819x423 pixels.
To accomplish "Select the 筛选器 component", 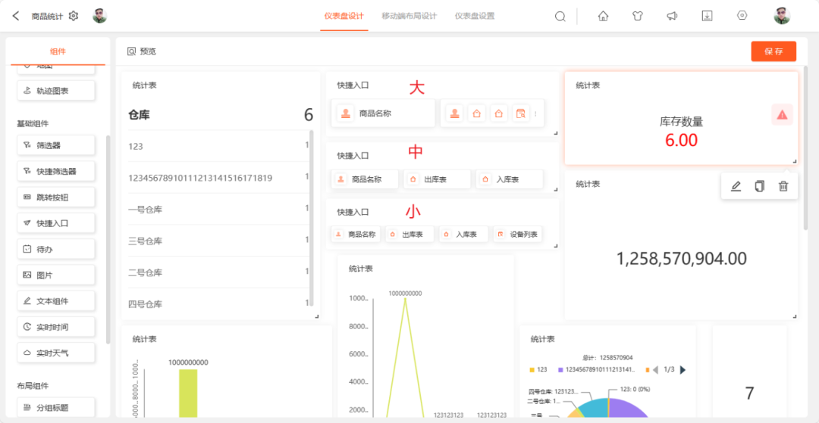I will pyautogui.click(x=56, y=145).
